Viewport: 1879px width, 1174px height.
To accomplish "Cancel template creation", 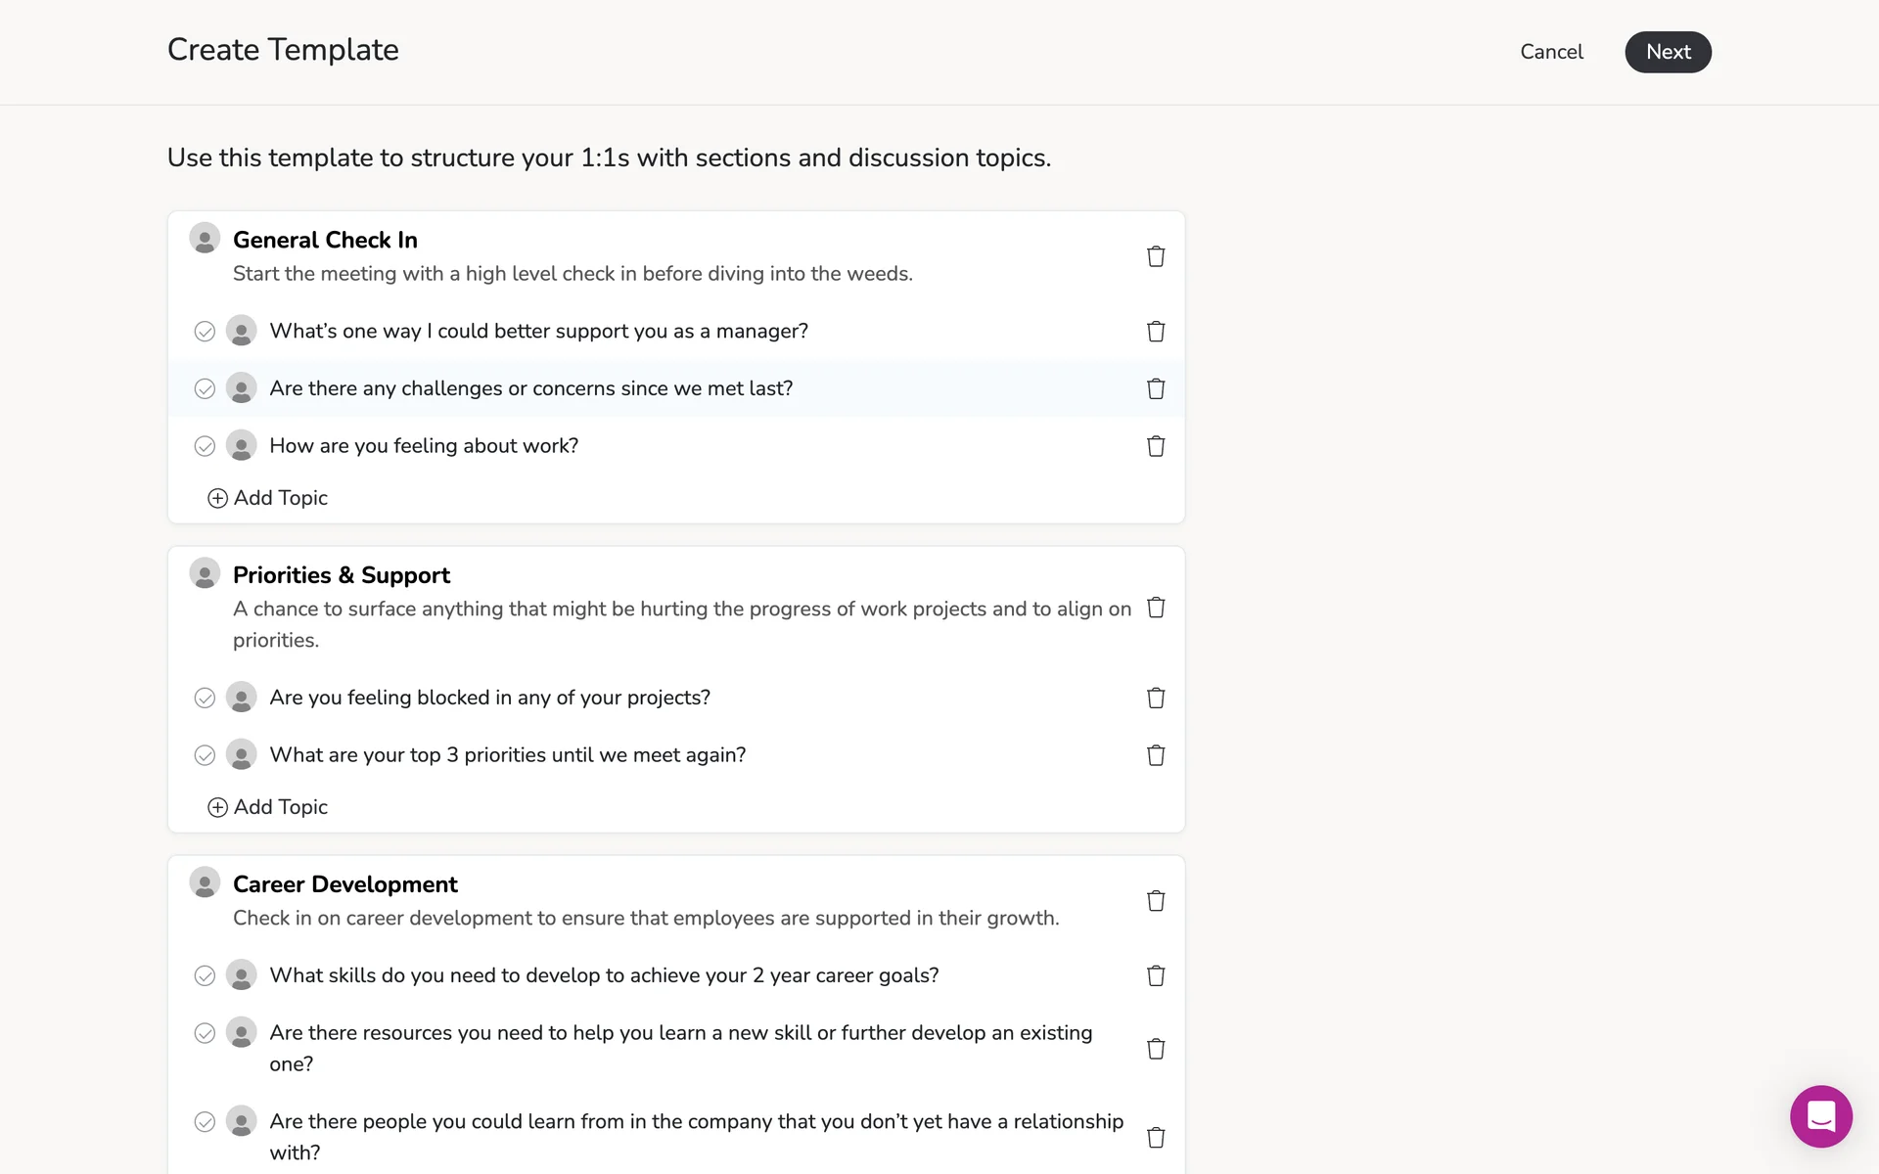I will (x=1551, y=52).
